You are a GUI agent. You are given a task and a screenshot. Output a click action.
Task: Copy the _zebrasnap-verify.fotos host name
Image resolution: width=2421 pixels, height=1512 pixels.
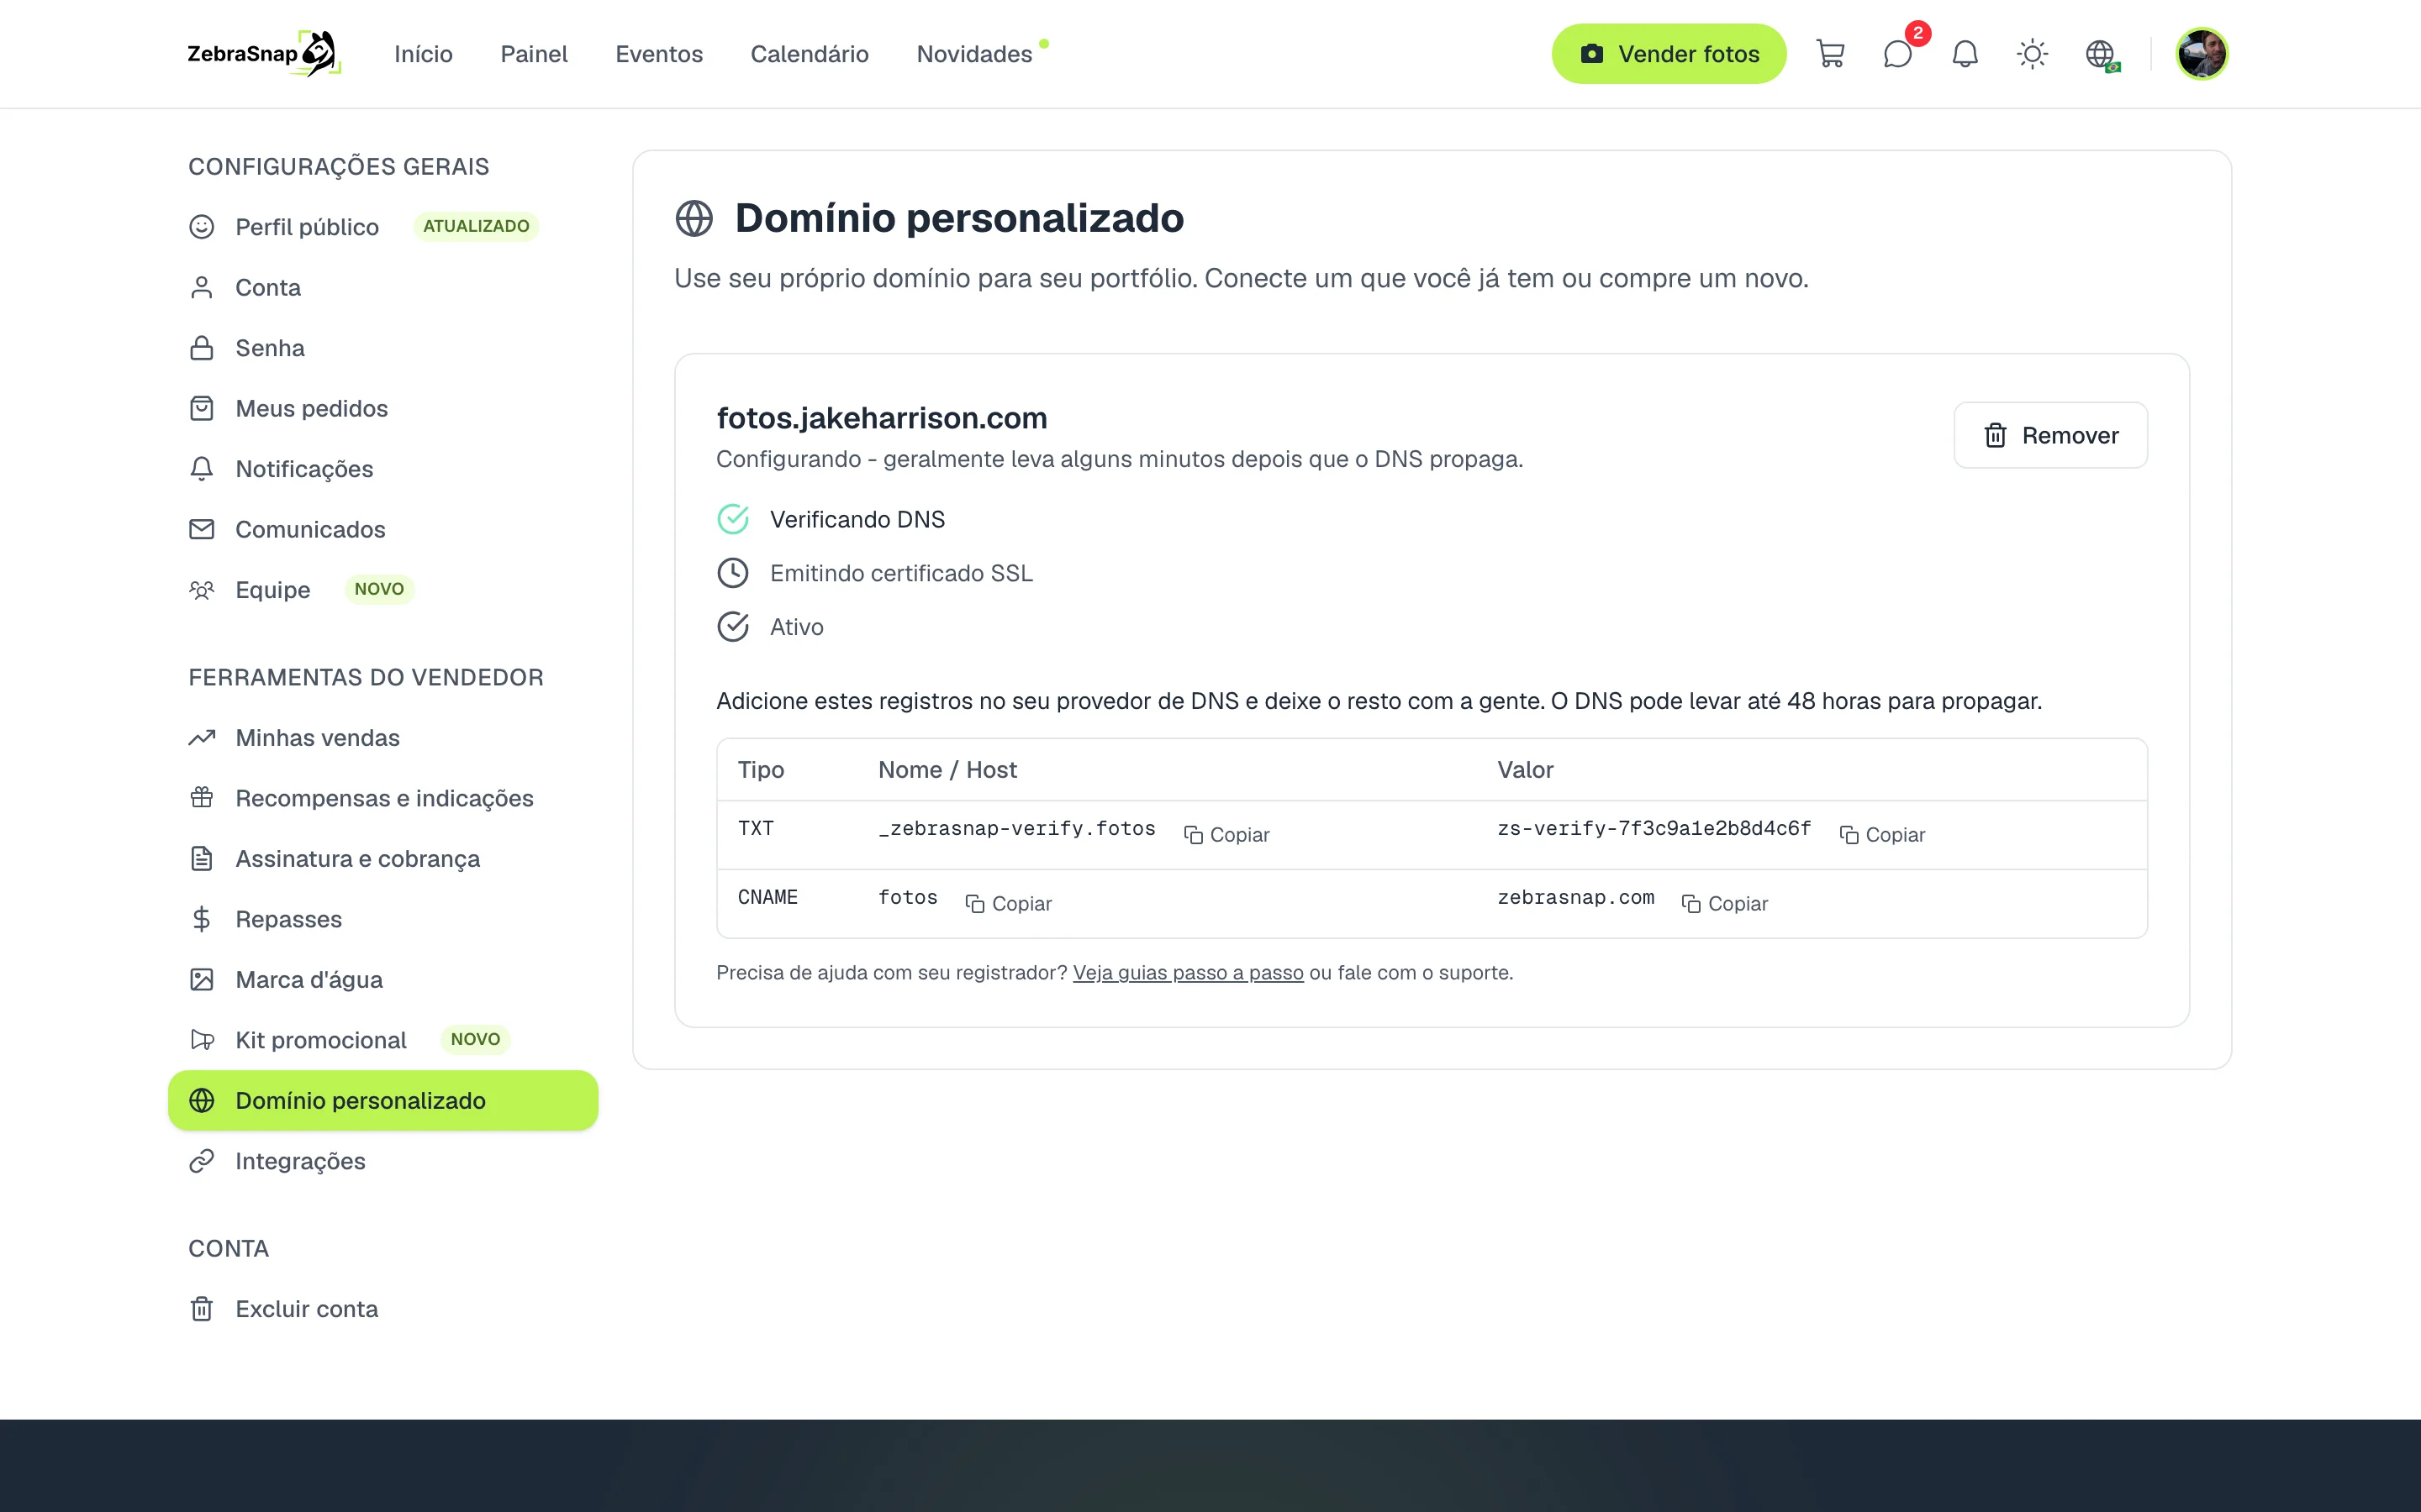coord(1226,834)
